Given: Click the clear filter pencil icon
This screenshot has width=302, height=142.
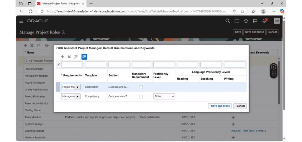Looking at the screenshot, I should click(x=58, y=65).
